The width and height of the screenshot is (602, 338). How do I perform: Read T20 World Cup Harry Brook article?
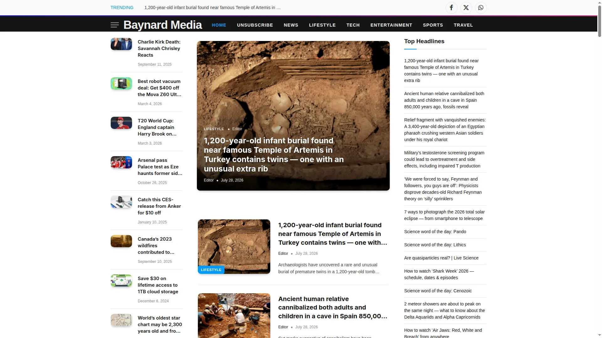157,127
